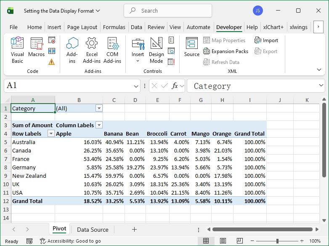Viewport: 329px width, 246px height.
Task: Open the Accessibility: Good to go checker
Action: (71, 241)
